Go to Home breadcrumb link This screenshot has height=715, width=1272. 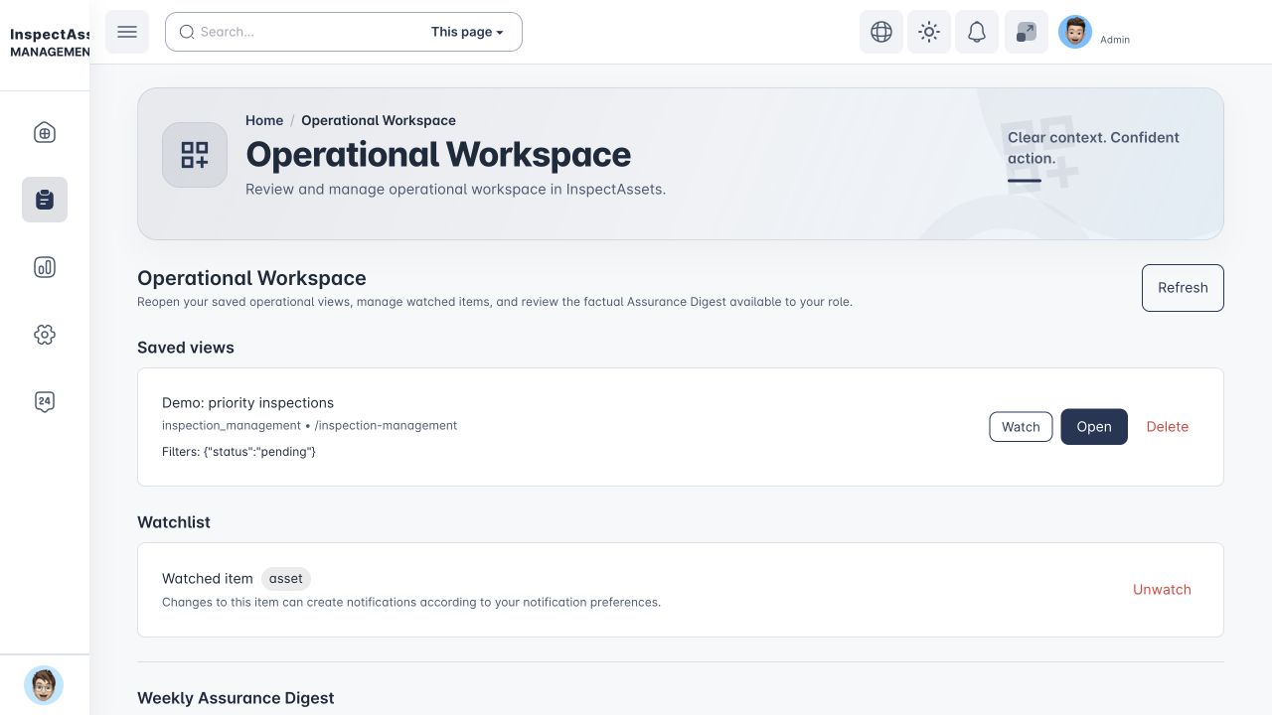[x=264, y=120]
